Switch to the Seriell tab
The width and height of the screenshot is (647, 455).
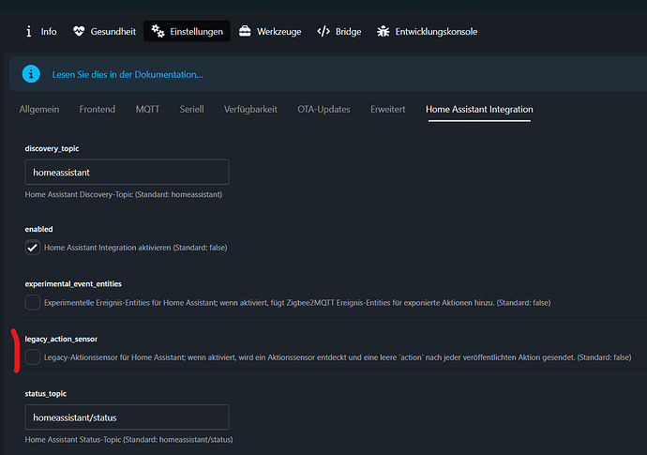click(x=192, y=110)
